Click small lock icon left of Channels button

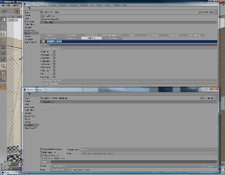(x=201, y=98)
